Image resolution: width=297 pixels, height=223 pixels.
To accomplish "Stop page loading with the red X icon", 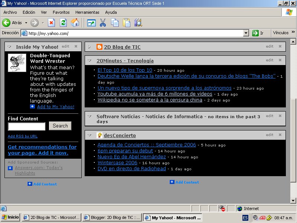I will click(51, 23).
